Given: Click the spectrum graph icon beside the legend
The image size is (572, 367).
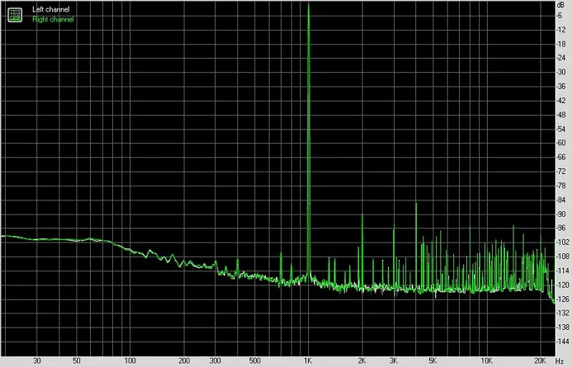Looking at the screenshot, I should click(15, 14).
